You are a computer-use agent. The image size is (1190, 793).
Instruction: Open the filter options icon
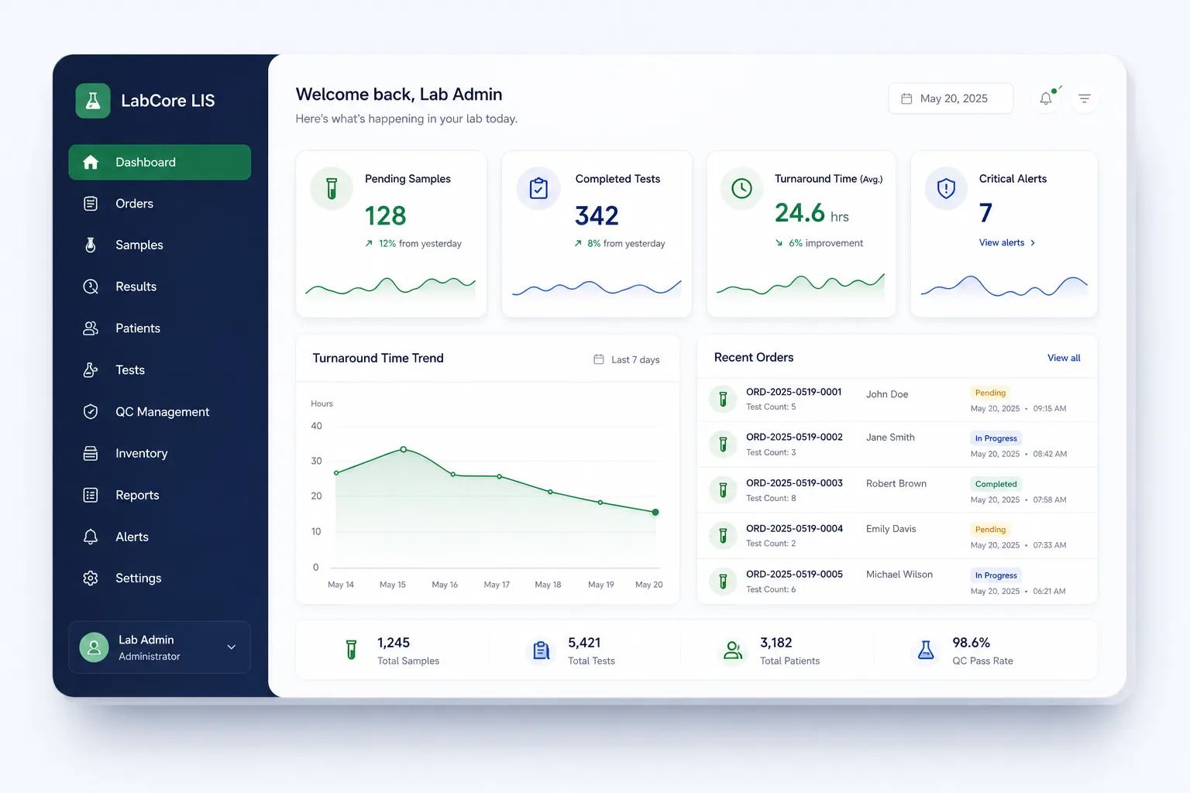1085,98
